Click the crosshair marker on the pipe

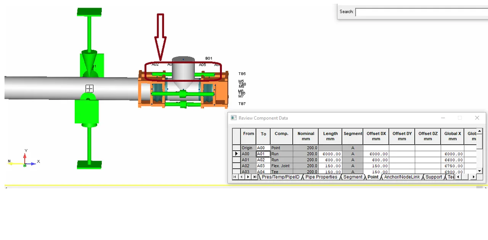point(89,89)
